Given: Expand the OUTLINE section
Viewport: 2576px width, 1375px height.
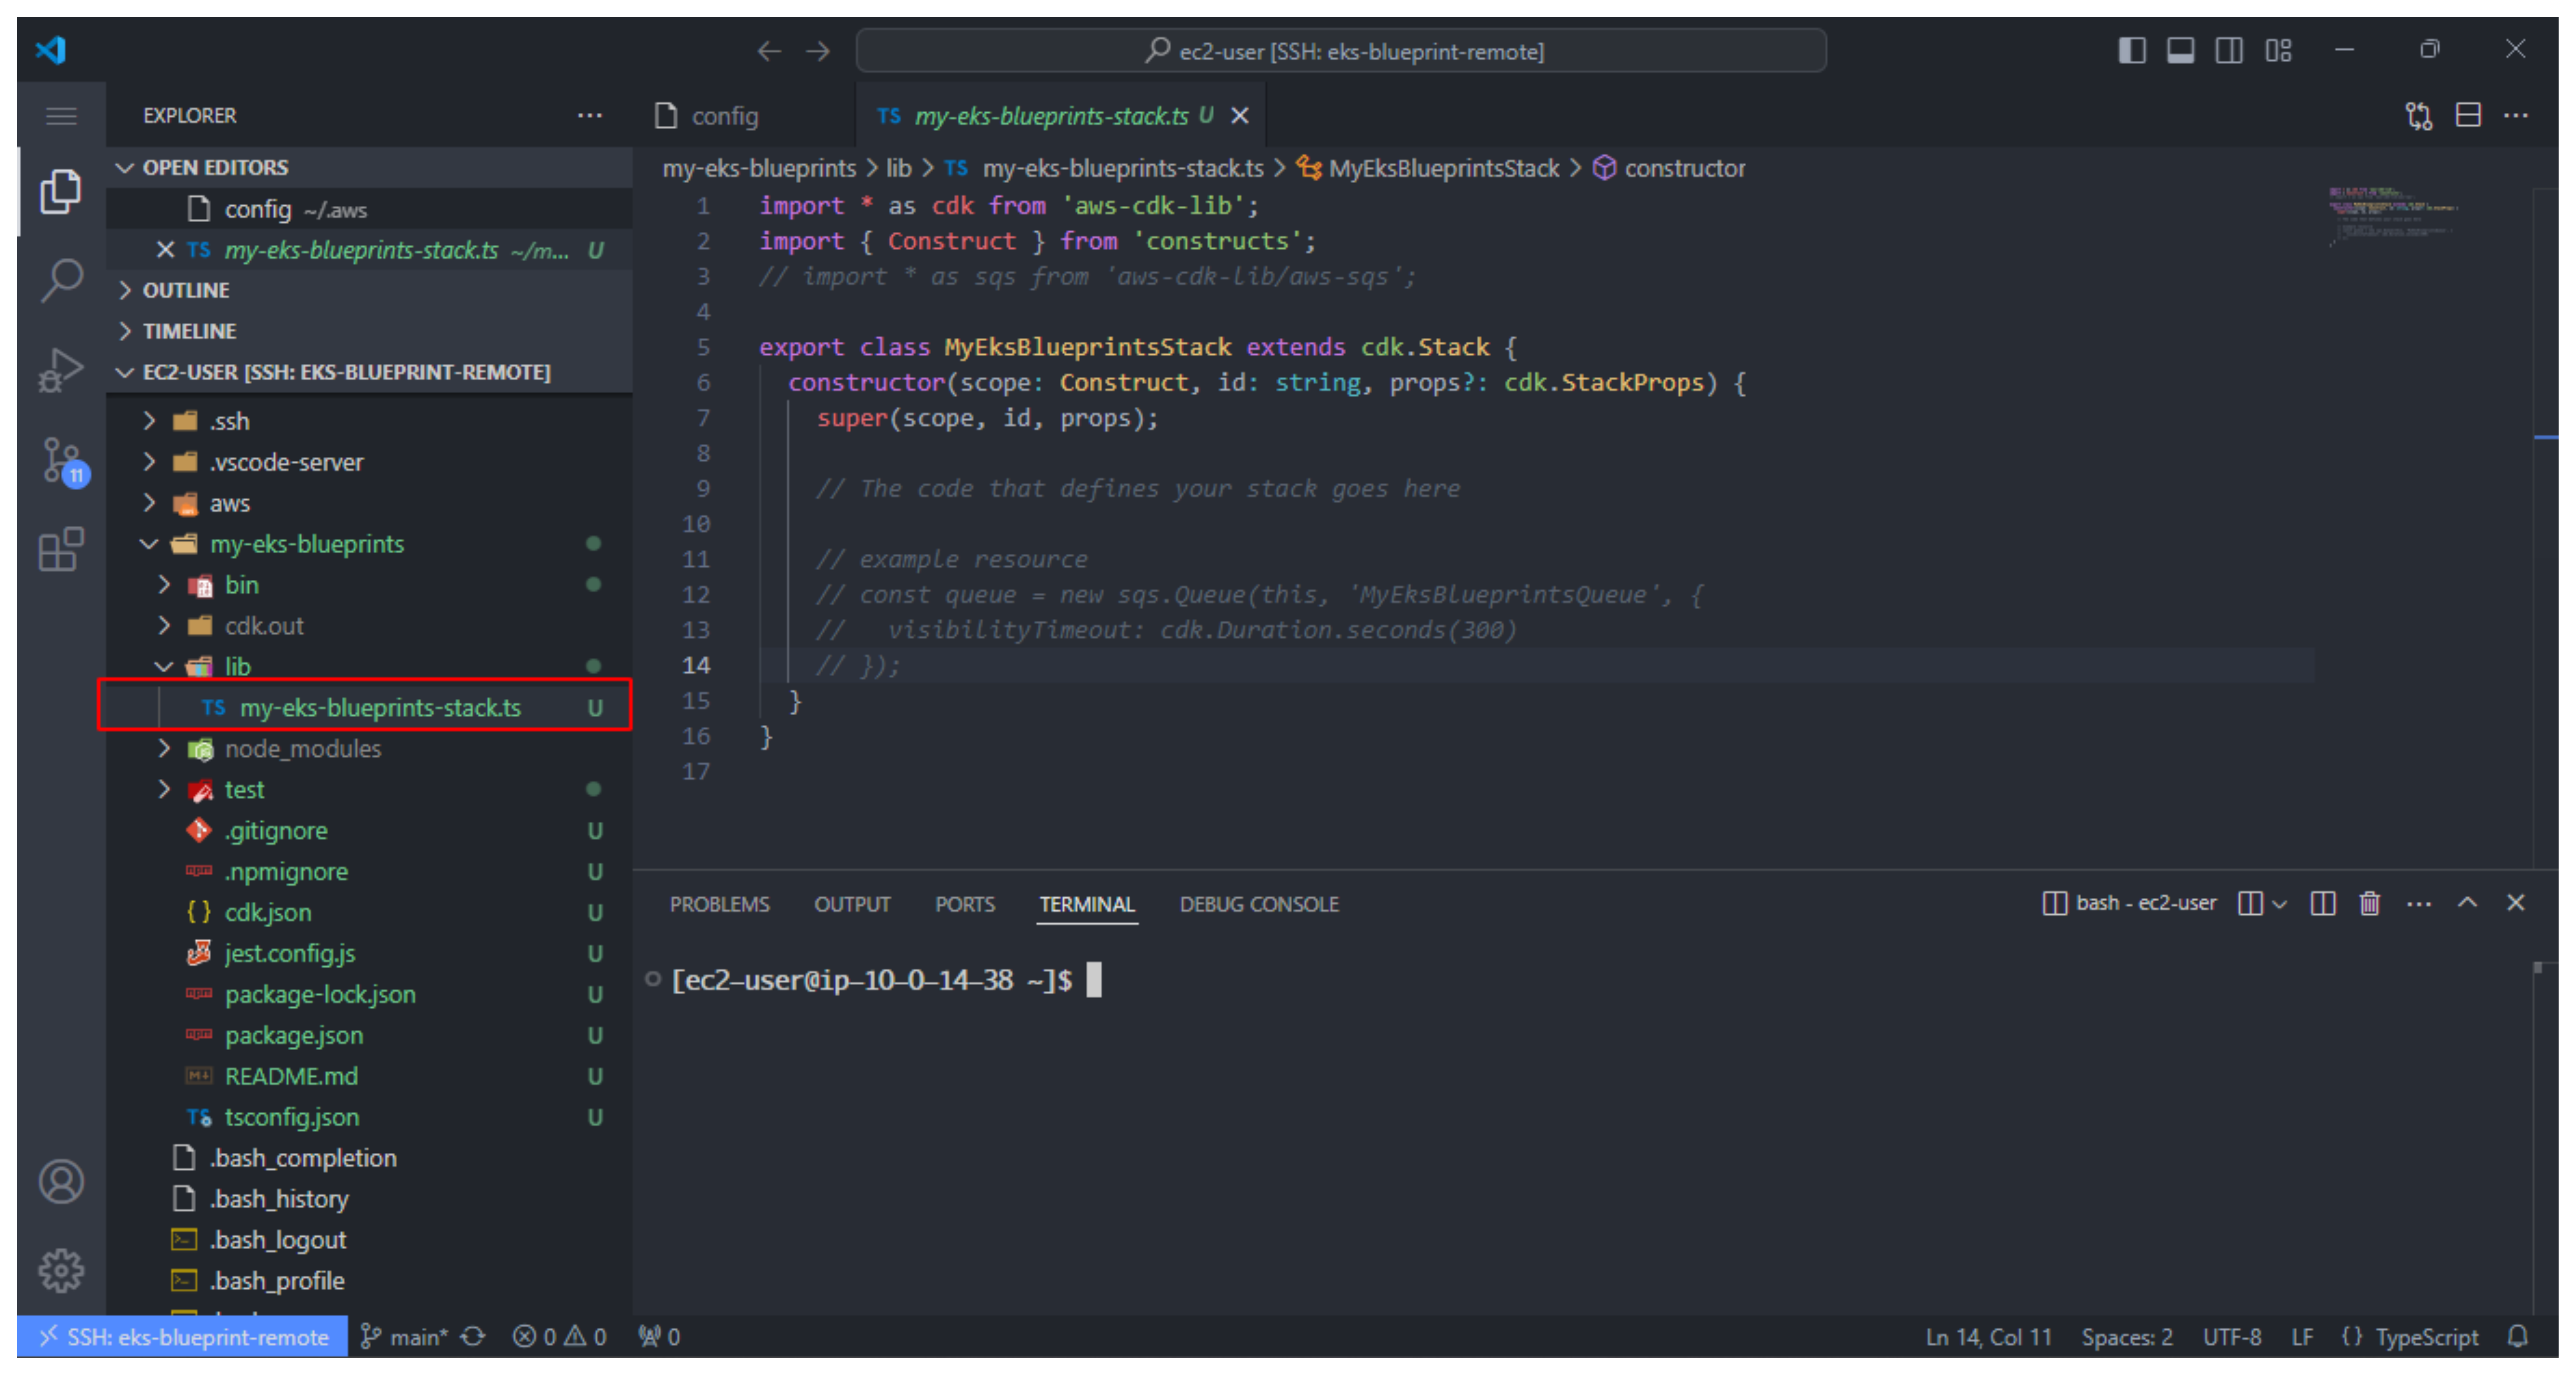Looking at the screenshot, I should (368, 290).
